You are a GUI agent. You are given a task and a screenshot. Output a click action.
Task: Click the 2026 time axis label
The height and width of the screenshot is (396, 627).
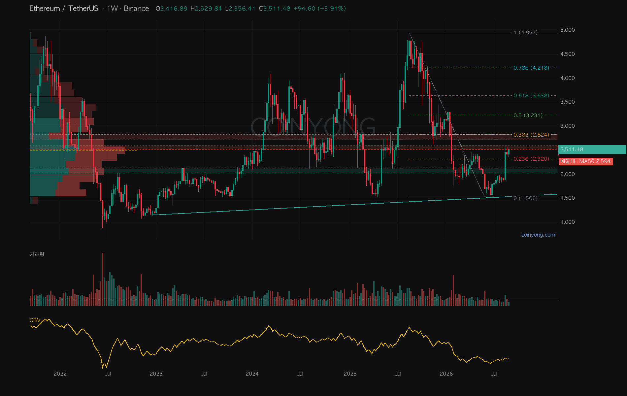(x=446, y=374)
